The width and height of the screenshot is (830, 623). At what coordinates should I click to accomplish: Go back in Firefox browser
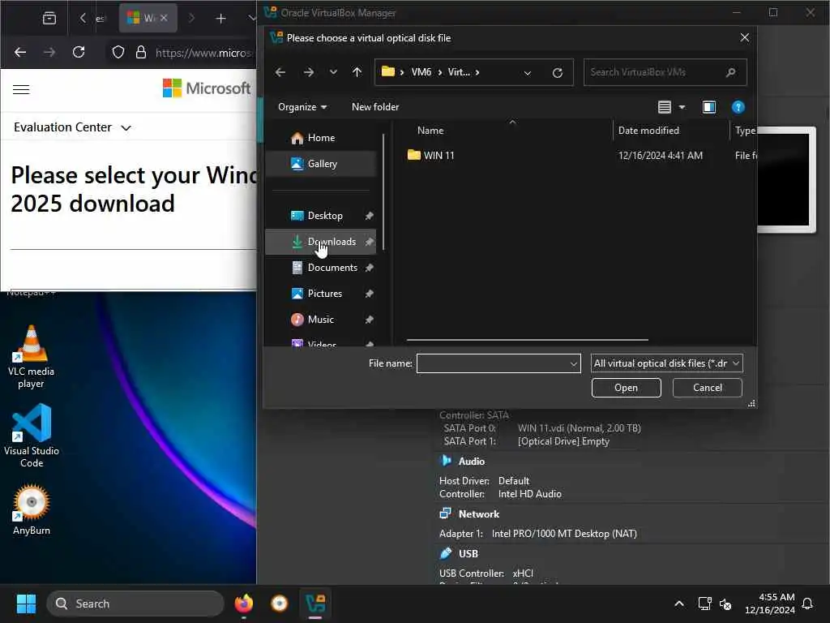20,52
